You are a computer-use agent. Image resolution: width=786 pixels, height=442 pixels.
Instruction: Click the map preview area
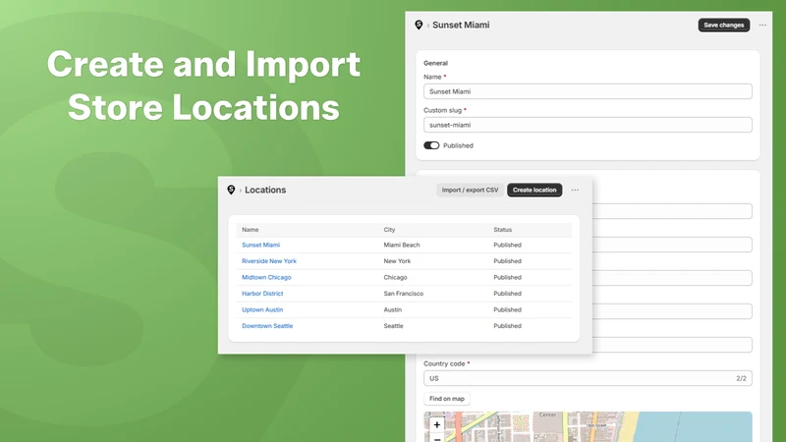588,427
